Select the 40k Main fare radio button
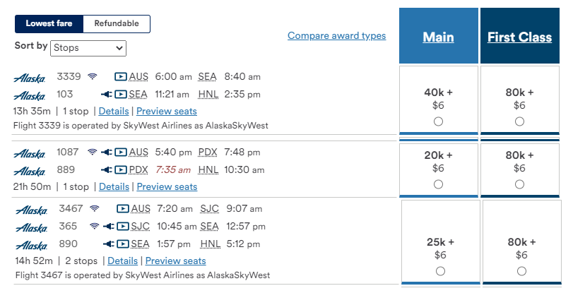Image resolution: width=573 pixels, height=293 pixels. (x=438, y=121)
